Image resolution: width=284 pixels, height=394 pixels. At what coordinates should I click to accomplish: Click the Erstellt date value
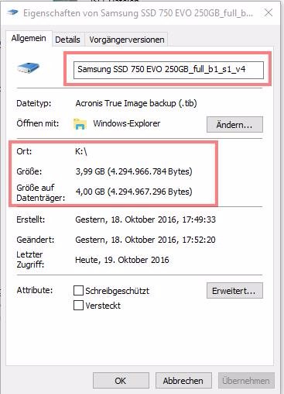145,219
